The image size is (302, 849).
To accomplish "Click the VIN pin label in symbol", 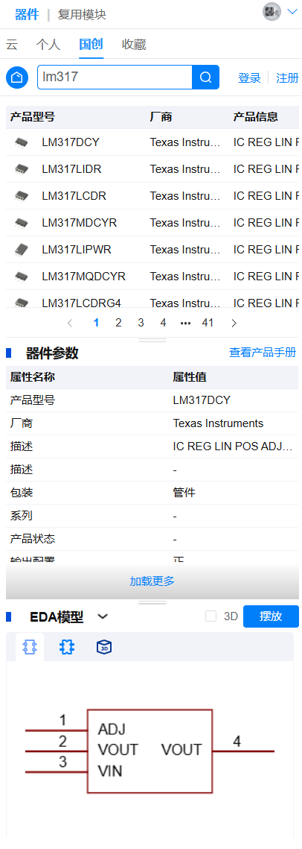I will pos(110,771).
